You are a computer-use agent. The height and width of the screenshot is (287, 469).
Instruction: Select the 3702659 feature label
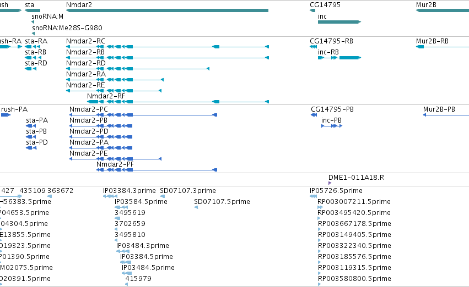pyautogui.click(x=130, y=224)
